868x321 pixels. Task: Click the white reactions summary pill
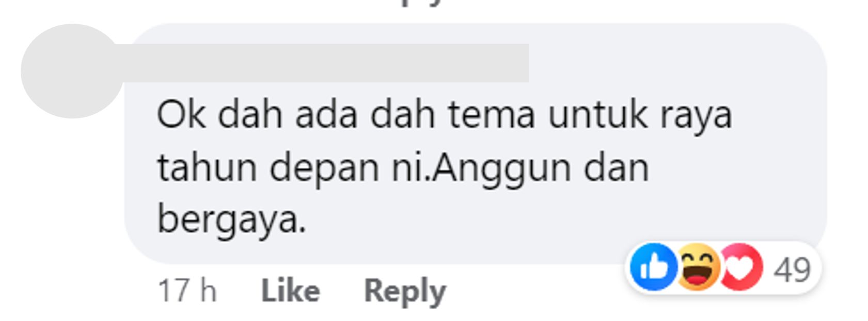[723, 268]
